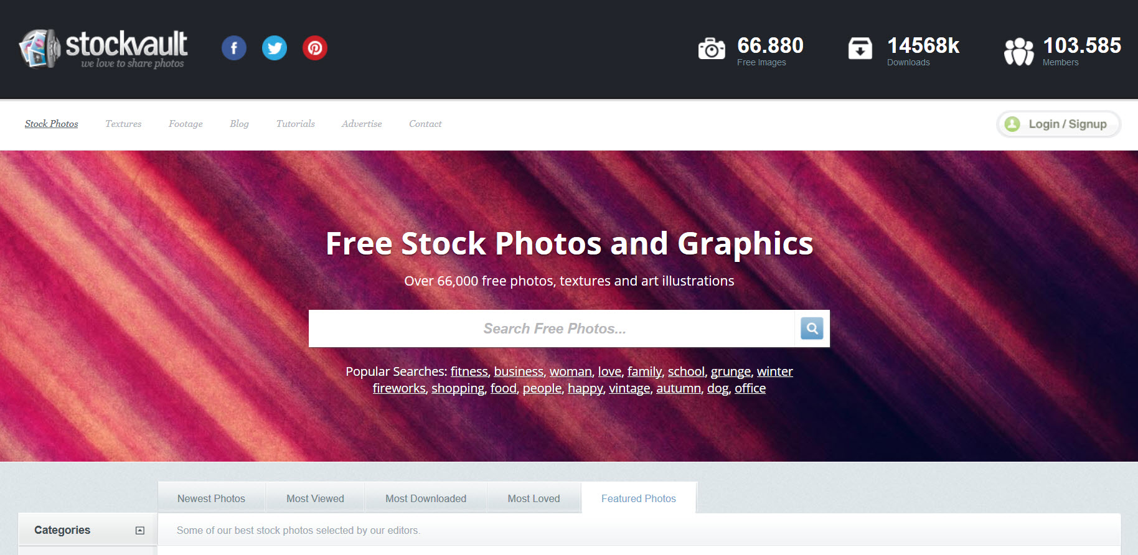
Task: Select the Most Viewed tab
Action: point(315,498)
